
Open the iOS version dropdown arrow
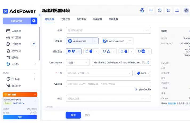149,51
